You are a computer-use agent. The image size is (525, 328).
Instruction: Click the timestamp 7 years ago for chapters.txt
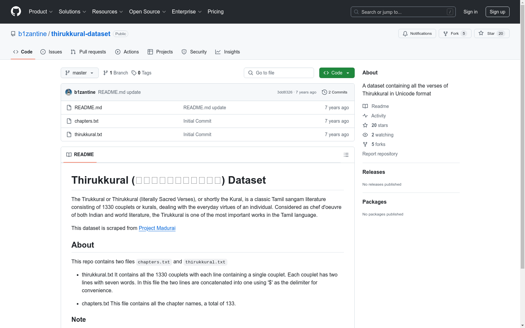pyautogui.click(x=337, y=121)
